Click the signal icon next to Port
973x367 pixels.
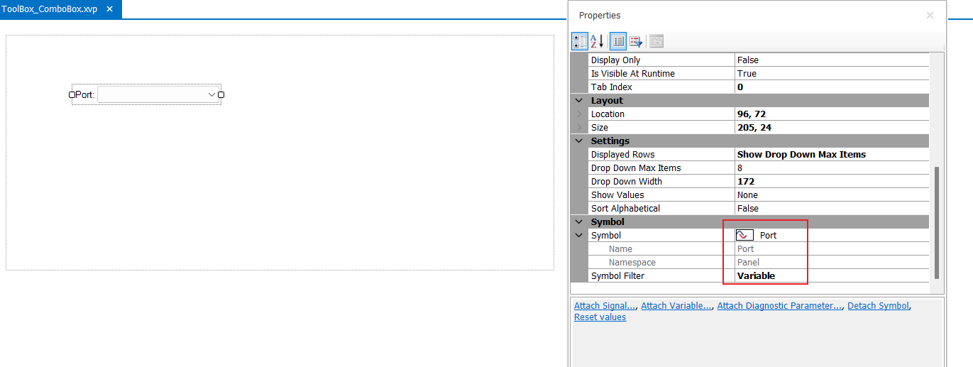point(744,235)
